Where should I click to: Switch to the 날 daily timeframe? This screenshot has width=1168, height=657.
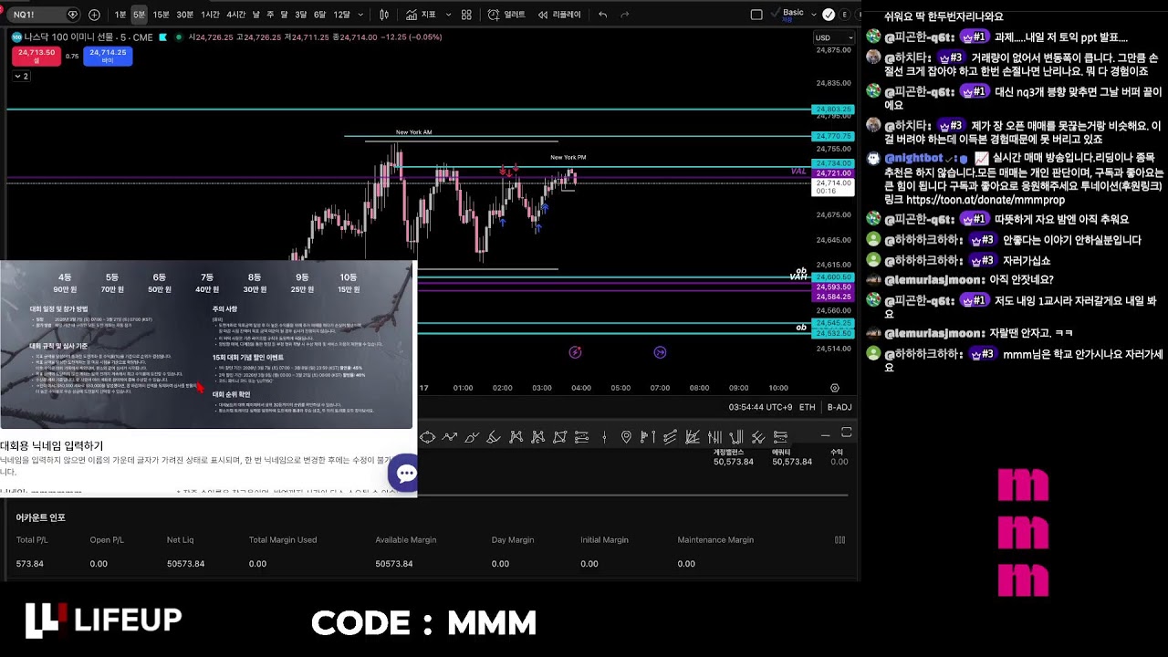tap(255, 15)
